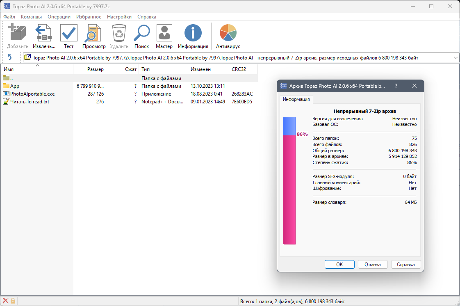This screenshot has height=306, width=460.
Task: Open the Поиск search tool
Action: (x=141, y=35)
